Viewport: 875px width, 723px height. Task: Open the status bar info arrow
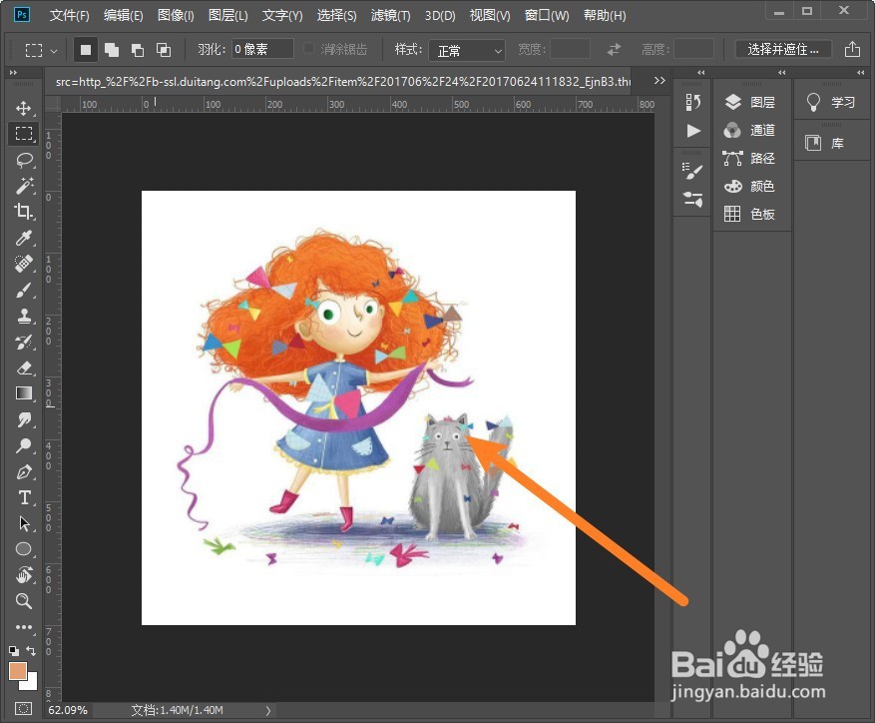[x=267, y=711]
